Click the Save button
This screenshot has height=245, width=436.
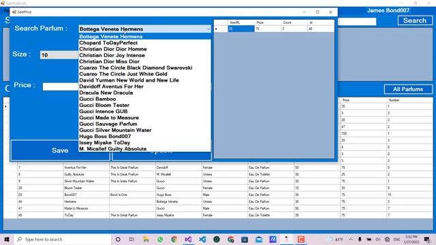pyautogui.click(x=60, y=150)
